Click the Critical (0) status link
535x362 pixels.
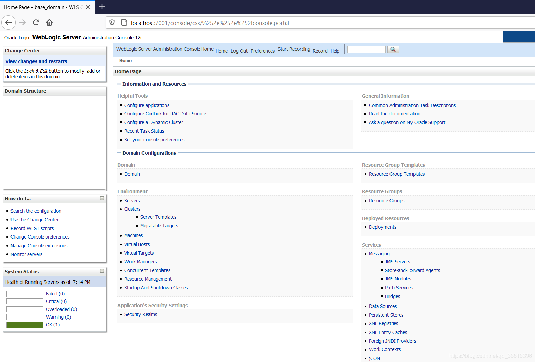tap(56, 301)
